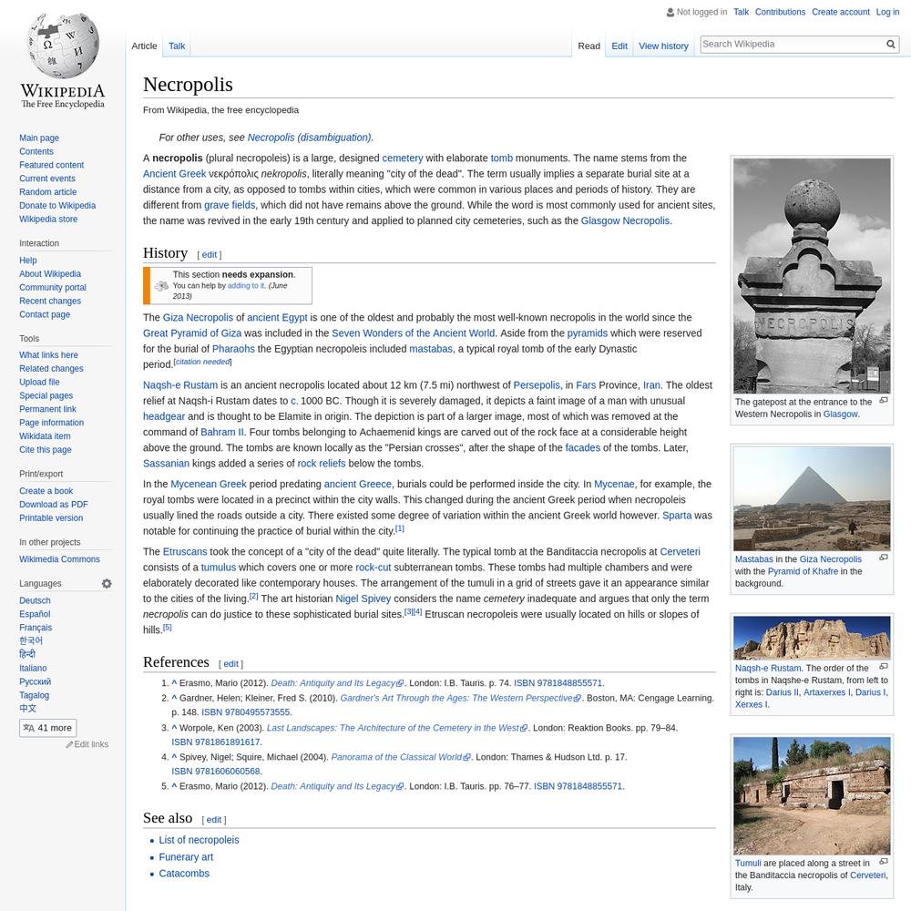This screenshot has width=911, height=911.
Task: Open Wikimedia Commons link
Action: [x=59, y=559]
